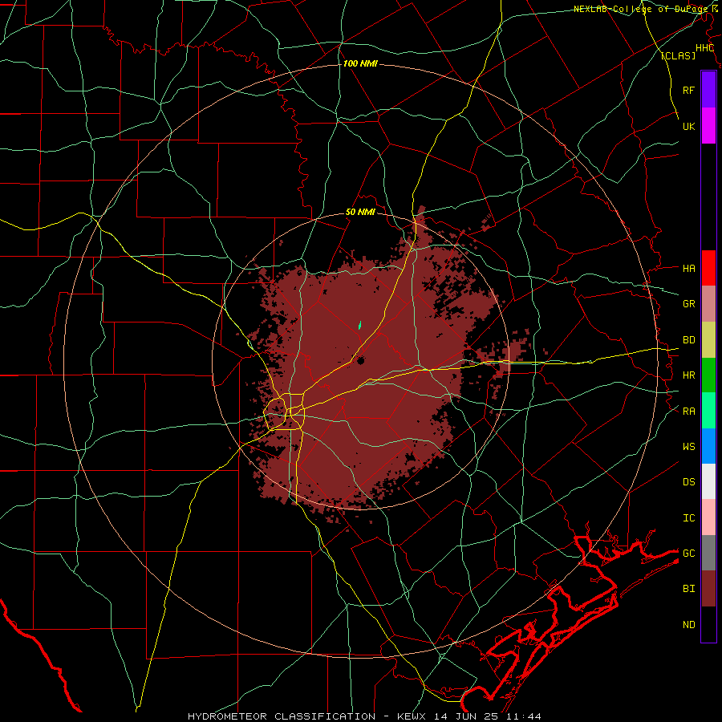Select the dusty pink GR legend swatch
The width and height of the screenshot is (722, 722).
708,304
